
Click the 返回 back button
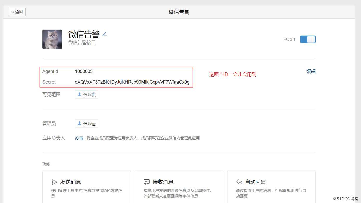click(x=17, y=12)
